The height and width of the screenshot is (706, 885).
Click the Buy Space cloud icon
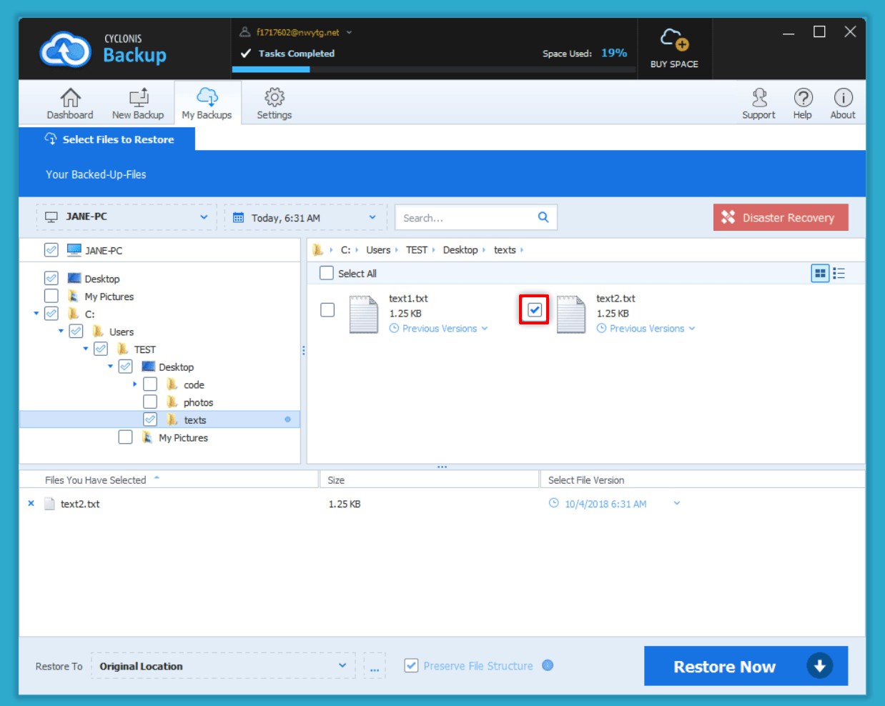tap(674, 41)
